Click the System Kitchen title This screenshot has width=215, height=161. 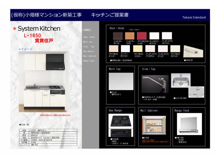[x=39, y=29]
